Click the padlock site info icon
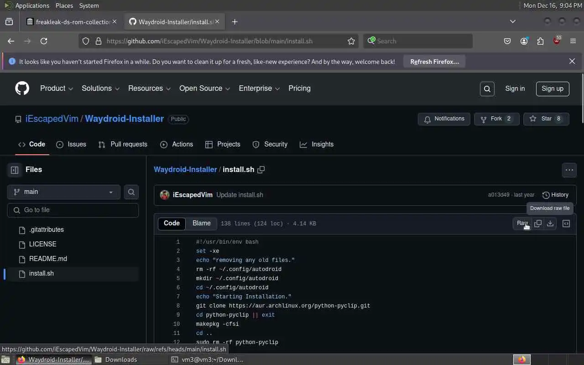 [x=98, y=41]
